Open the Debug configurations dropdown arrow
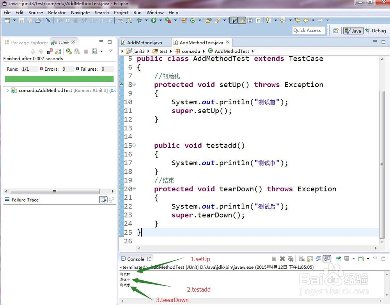This screenshot has width=390, height=305. click(146, 20)
